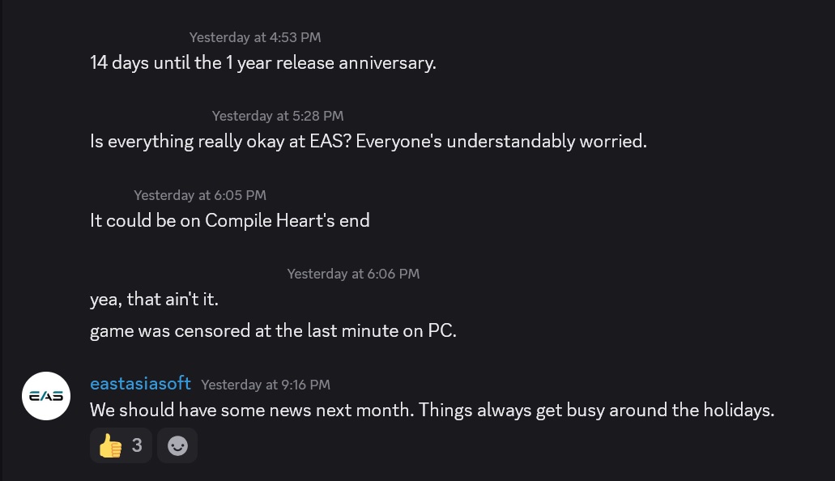Select the message starting "It could be on"

pos(229,220)
